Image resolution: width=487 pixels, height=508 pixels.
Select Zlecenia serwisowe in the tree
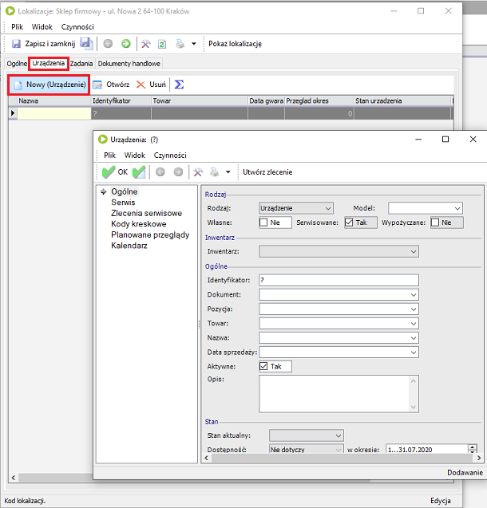tap(147, 213)
